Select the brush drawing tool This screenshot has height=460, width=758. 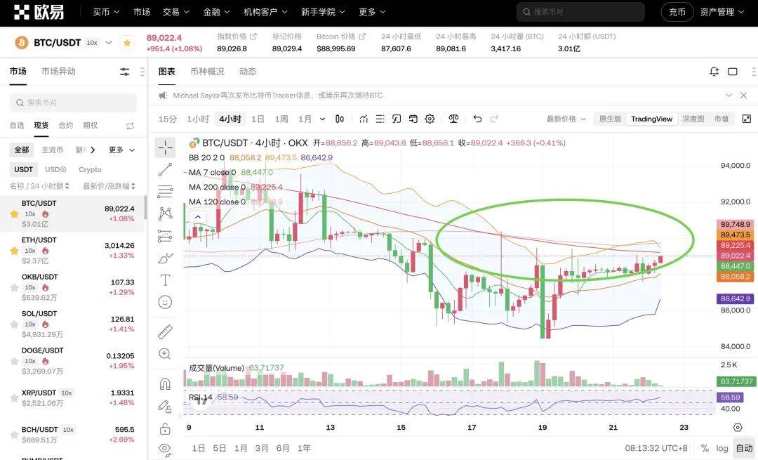[x=166, y=258]
